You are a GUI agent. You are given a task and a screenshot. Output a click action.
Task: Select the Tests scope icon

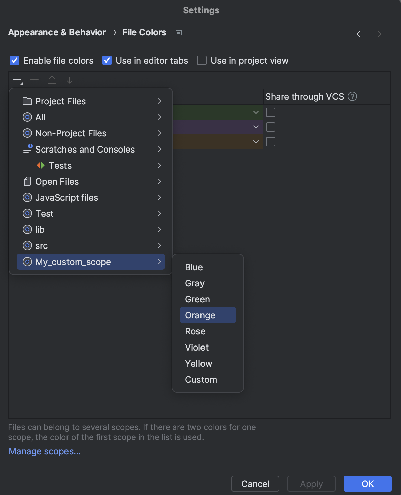tap(41, 165)
